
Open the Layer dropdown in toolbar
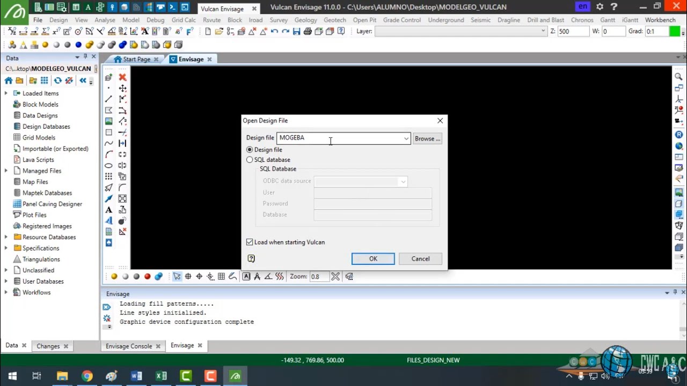543,32
